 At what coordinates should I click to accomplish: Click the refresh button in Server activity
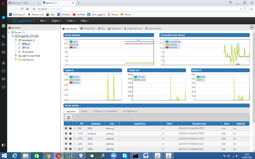pos(69,117)
